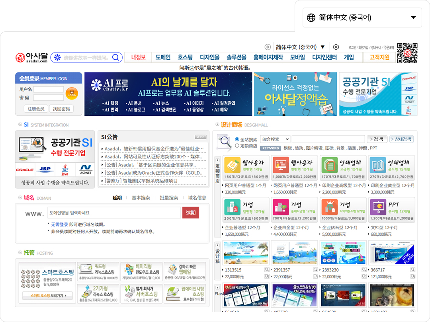Screen dimensions: 430x322
Task: Click the orange LOGIN lock icon
Action: pyautogui.click(x=72, y=94)
